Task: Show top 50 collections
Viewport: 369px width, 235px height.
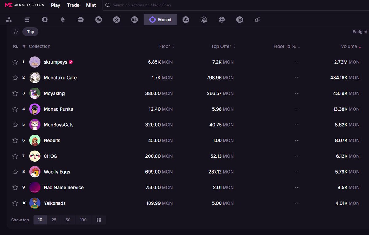Action: 68,220
